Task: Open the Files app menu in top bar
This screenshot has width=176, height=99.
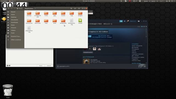Action: 12,1
